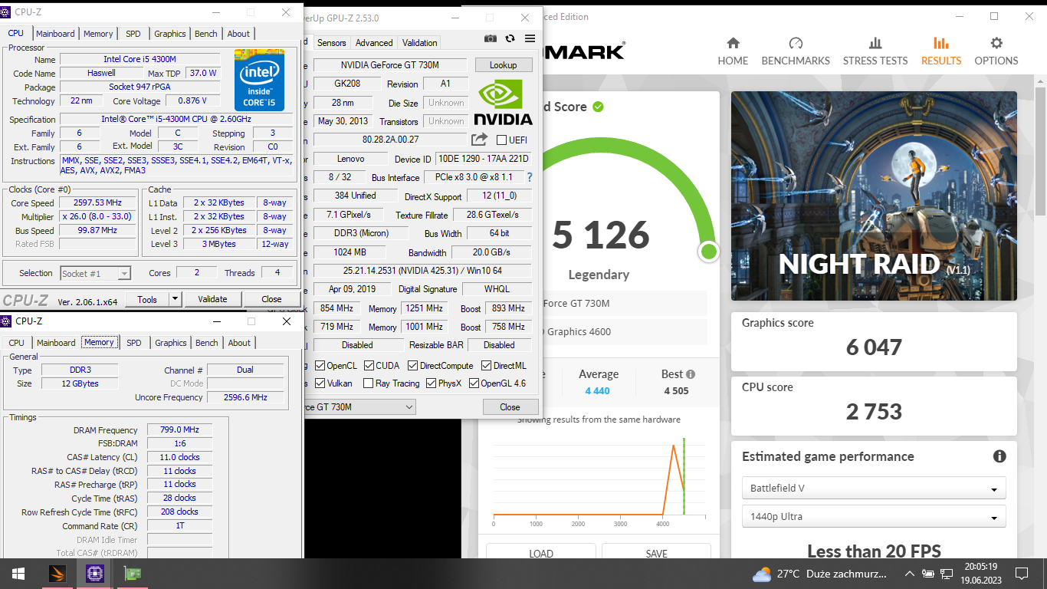Toggle PhysX checkbox
The width and height of the screenshot is (1047, 589).
click(x=432, y=383)
